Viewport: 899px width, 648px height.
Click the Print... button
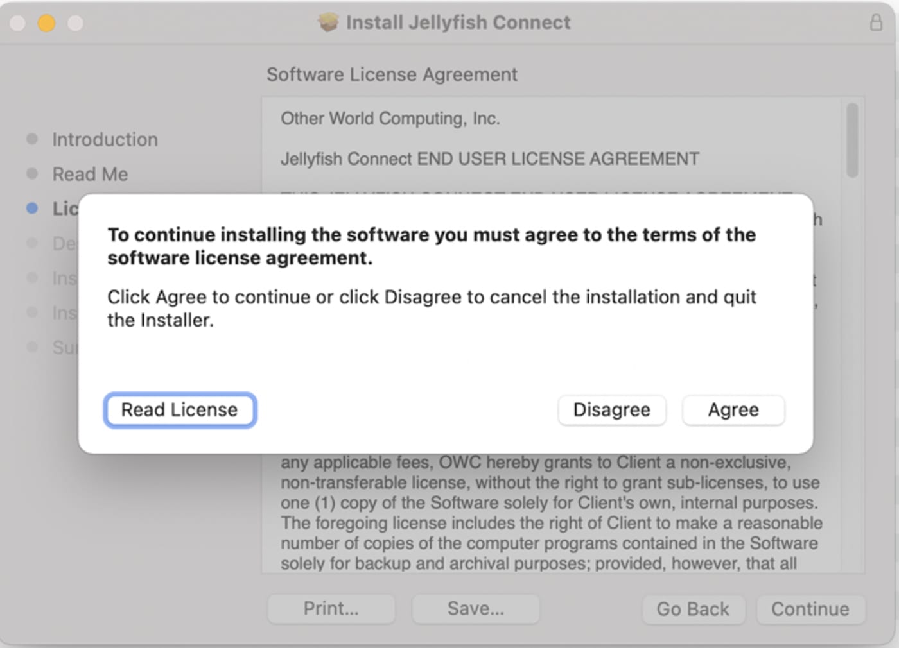[x=331, y=608]
